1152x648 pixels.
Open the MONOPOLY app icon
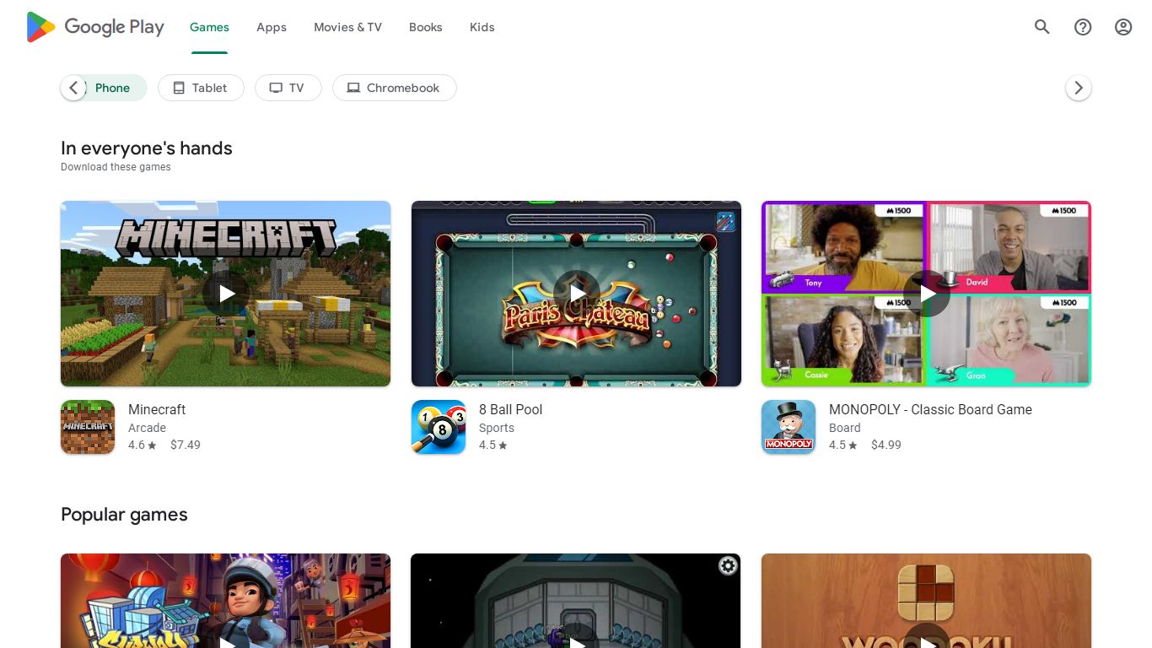point(789,427)
